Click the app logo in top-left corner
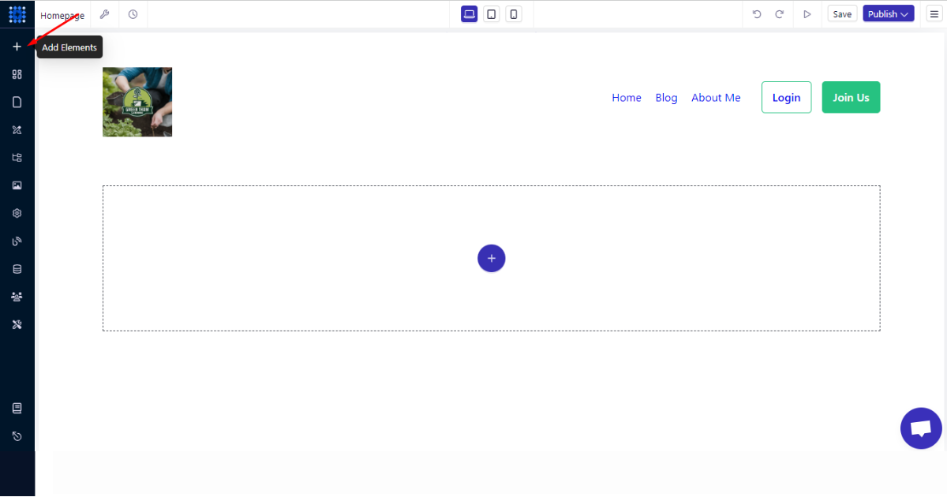This screenshot has width=947, height=497. 17,14
